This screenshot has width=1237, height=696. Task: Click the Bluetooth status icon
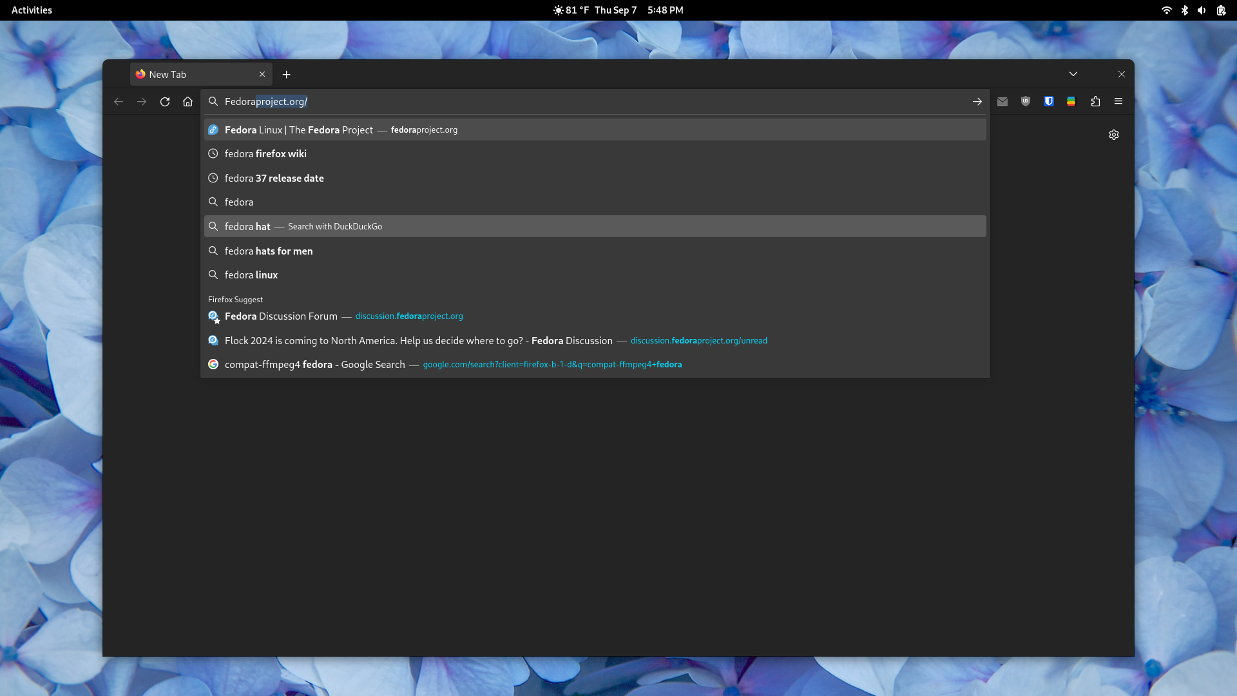(x=1184, y=10)
